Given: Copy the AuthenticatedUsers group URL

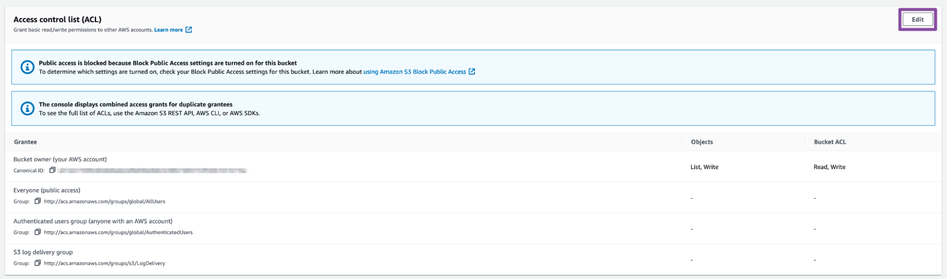Looking at the screenshot, I should (x=37, y=232).
